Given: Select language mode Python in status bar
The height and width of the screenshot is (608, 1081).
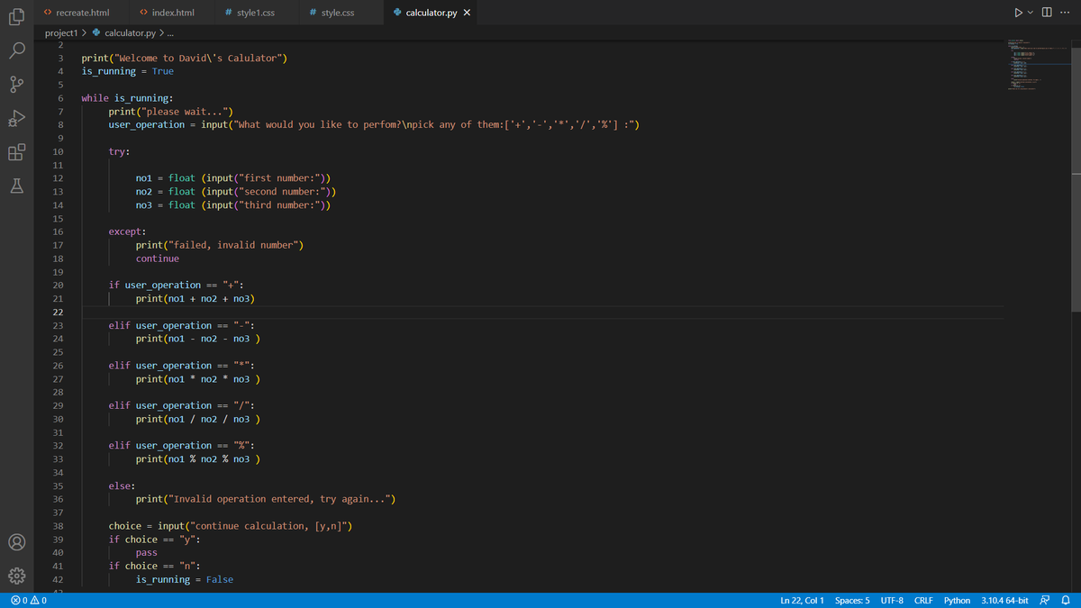Looking at the screenshot, I should 957,600.
